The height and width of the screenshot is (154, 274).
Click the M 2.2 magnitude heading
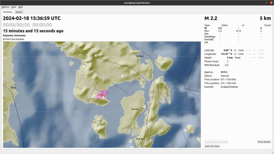[211, 18]
